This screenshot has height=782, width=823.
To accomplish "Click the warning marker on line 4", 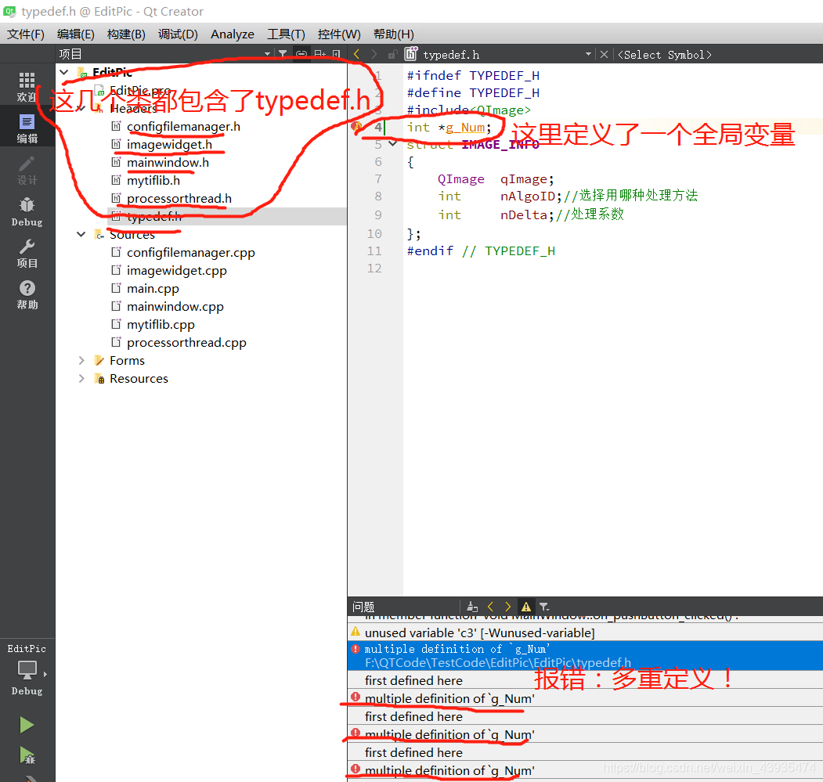I will [x=357, y=127].
